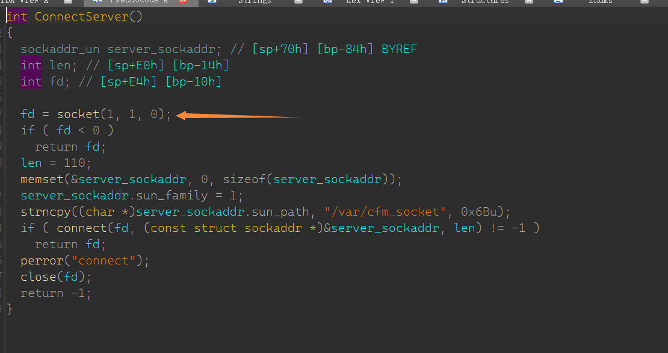Close the Strings tab

click(298, 2)
